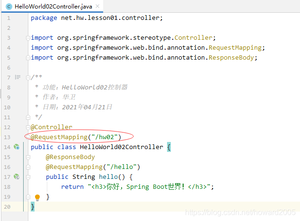Click the class file icon in the tab

click(9, 7)
